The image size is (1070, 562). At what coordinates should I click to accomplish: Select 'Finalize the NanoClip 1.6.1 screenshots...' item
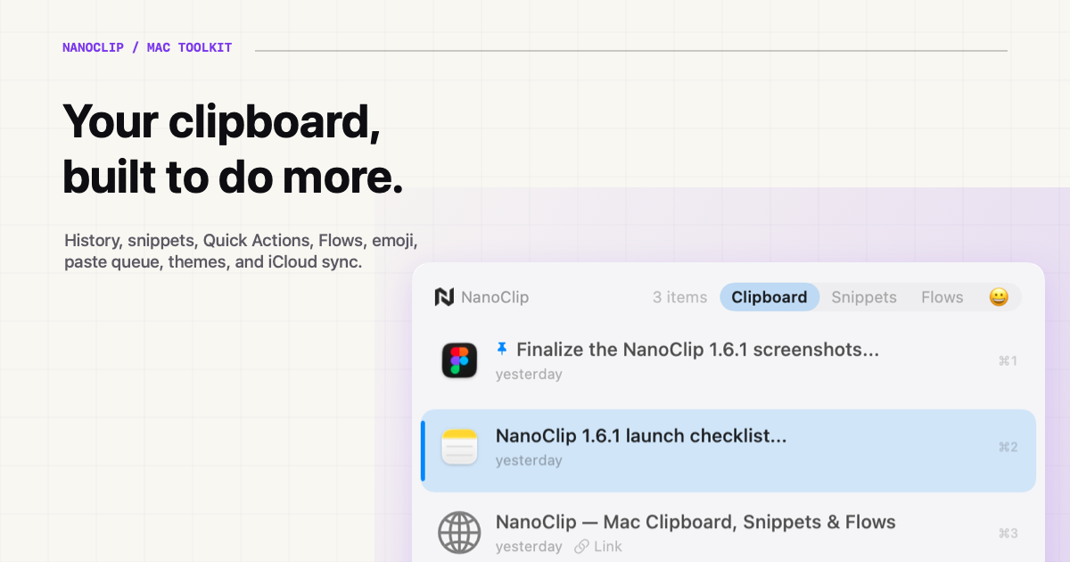(728, 360)
